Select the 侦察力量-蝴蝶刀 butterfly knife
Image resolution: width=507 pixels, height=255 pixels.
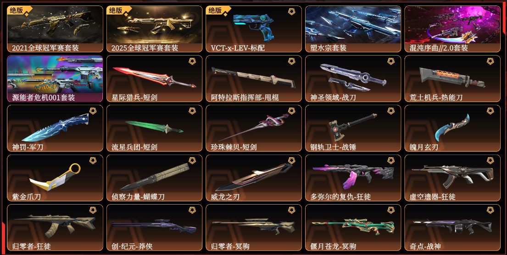click(154, 178)
